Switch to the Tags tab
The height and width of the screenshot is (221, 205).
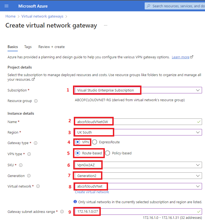pos(28,47)
